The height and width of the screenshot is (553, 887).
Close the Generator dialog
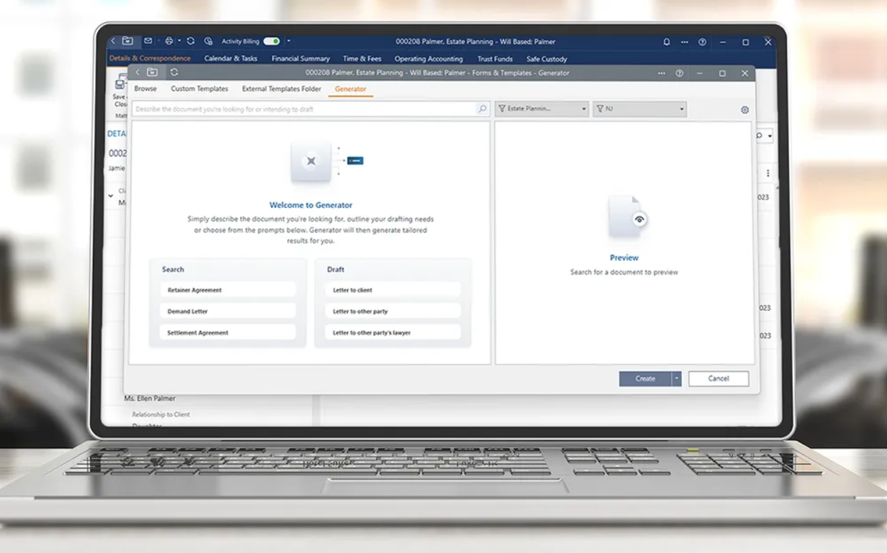[745, 73]
